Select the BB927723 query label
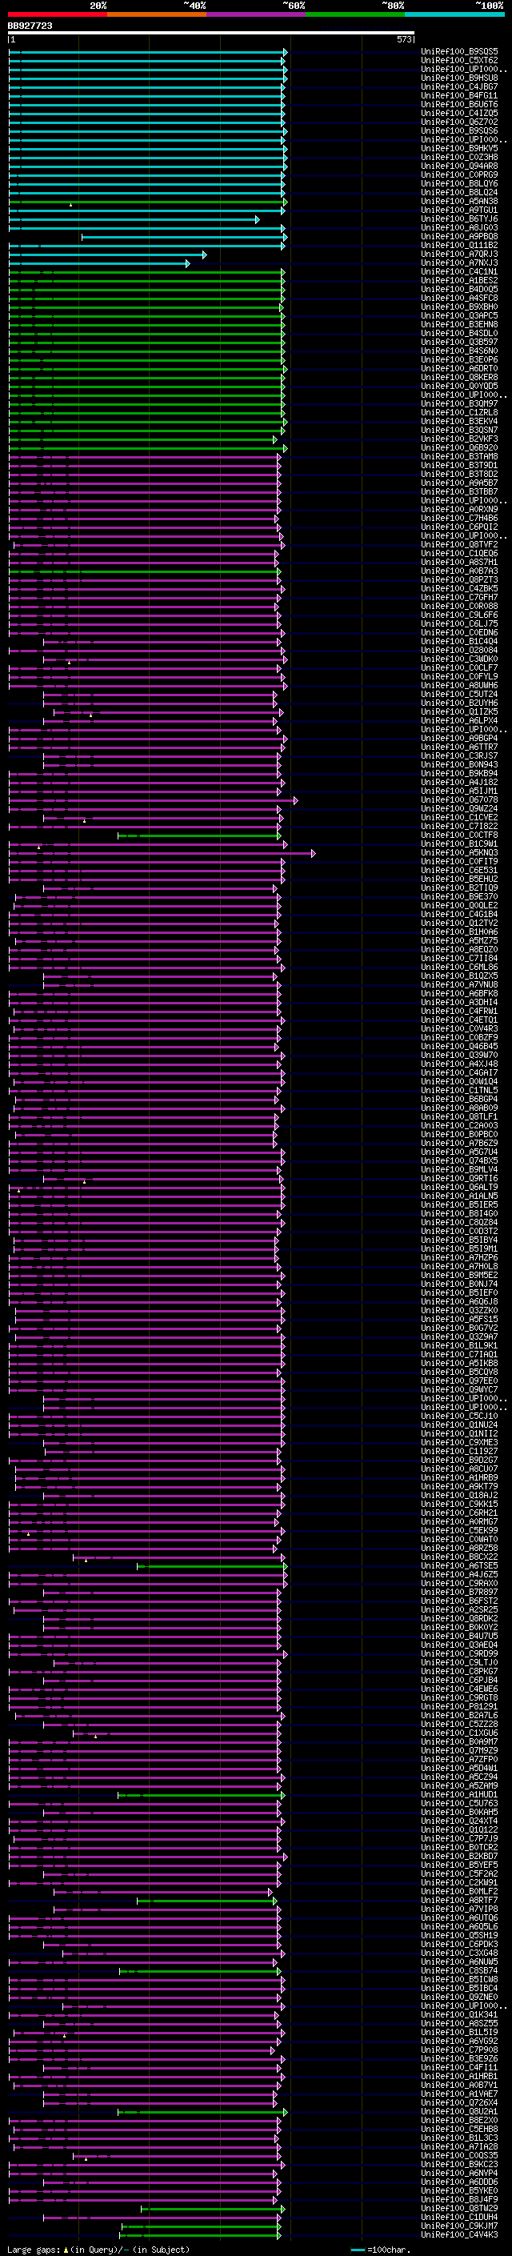 click(30, 26)
